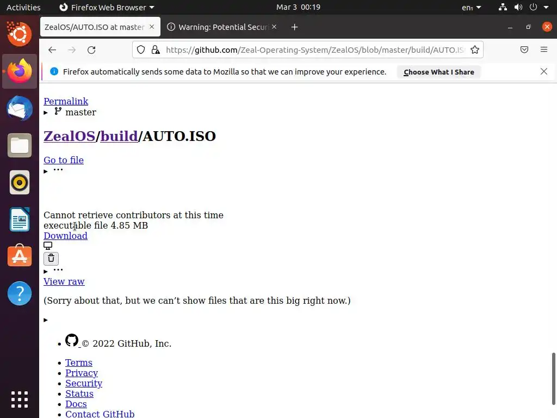Image resolution: width=557 pixels, height=418 pixels.
Task: Close the ZealOS/AUTO.ISO tab
Action: 152,27
